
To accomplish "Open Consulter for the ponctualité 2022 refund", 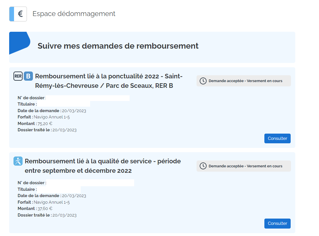I will pyautogui.click(x=277, y=138).
